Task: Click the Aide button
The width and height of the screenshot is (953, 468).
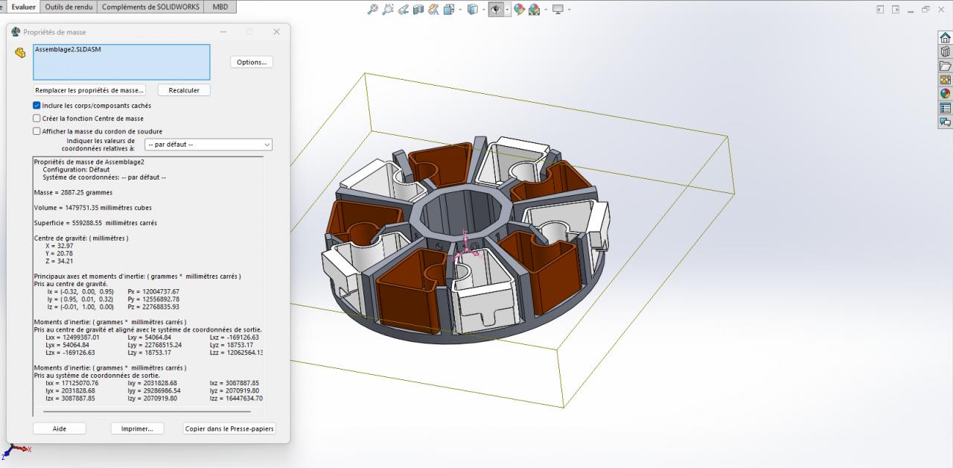Action: coord(60,429)
